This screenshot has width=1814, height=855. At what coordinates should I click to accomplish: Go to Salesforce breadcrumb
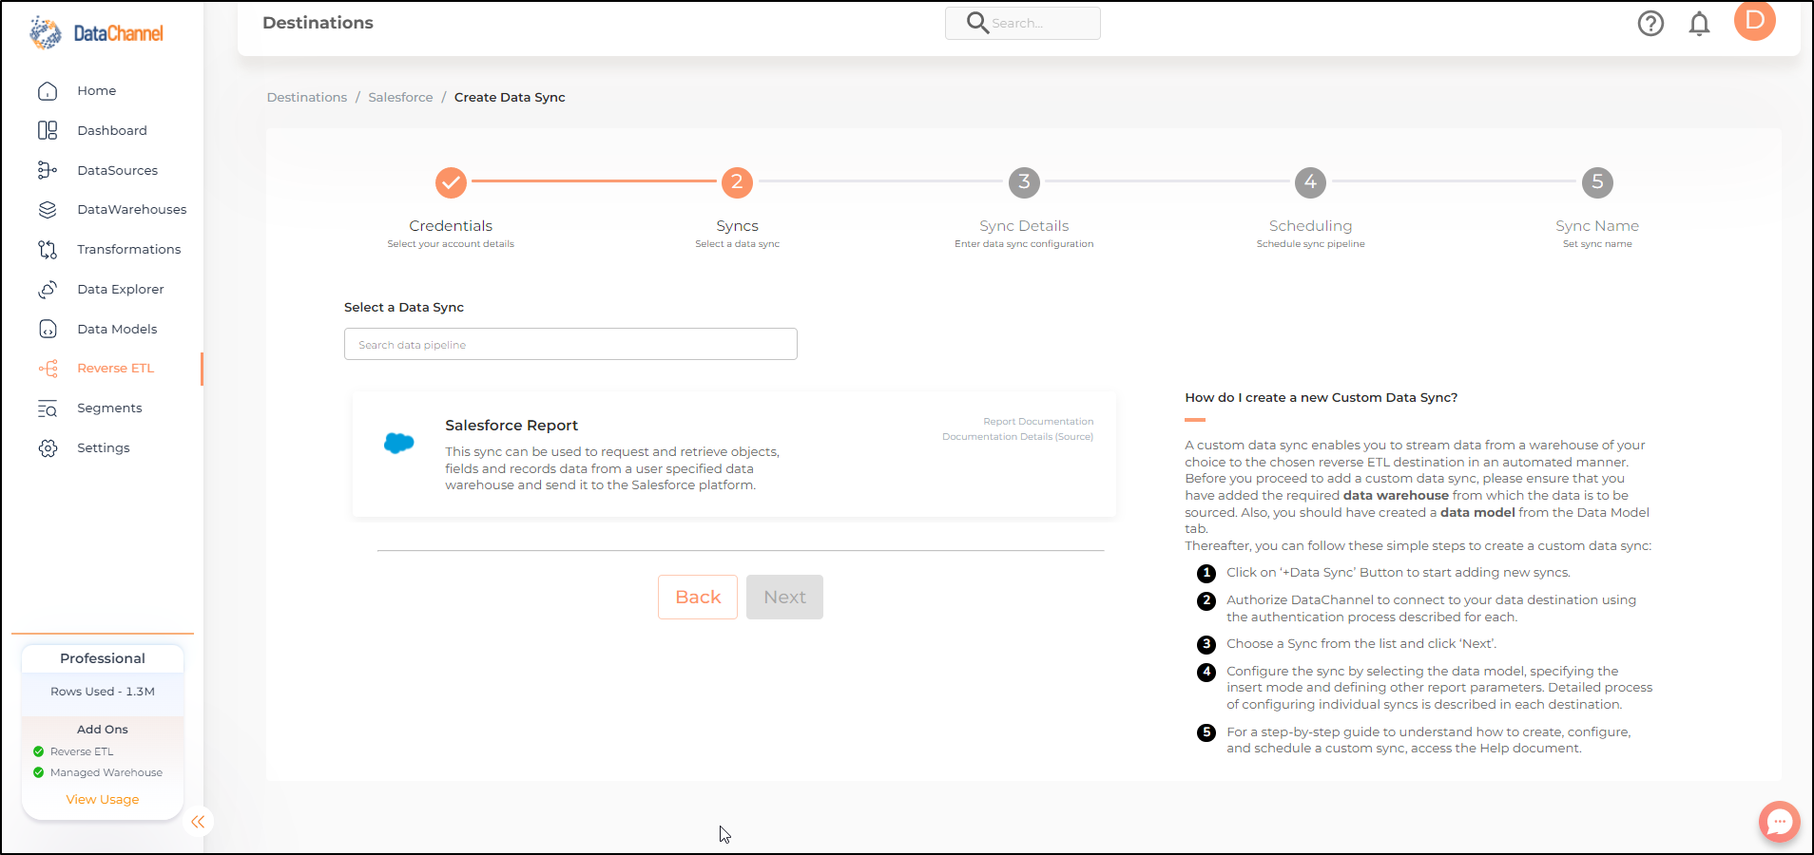(x=400, y=98)
